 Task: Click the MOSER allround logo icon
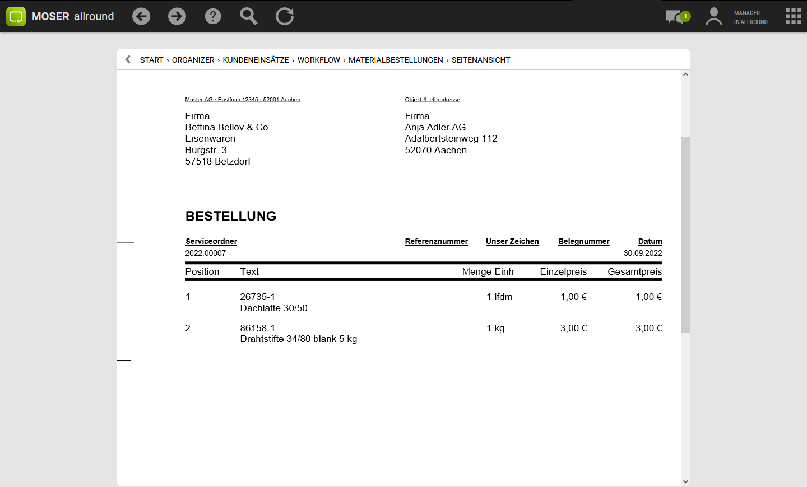pyautogui.click(x=16, y=16)
